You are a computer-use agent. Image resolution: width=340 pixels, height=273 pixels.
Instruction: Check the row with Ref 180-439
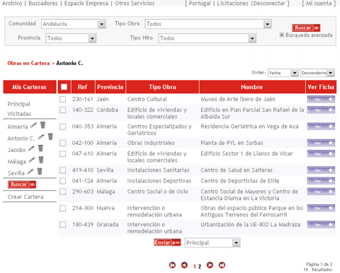pos(62,225)
